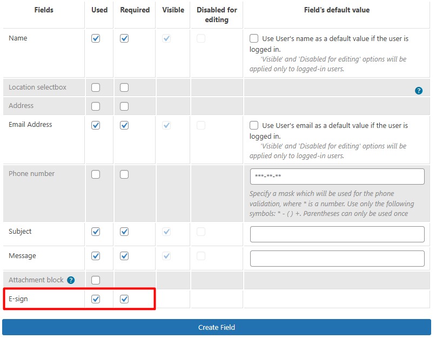Screen dimensions: 436x339
Task: Uncheck the Required checkbox for E-sign
Action: tap(124, 299)
